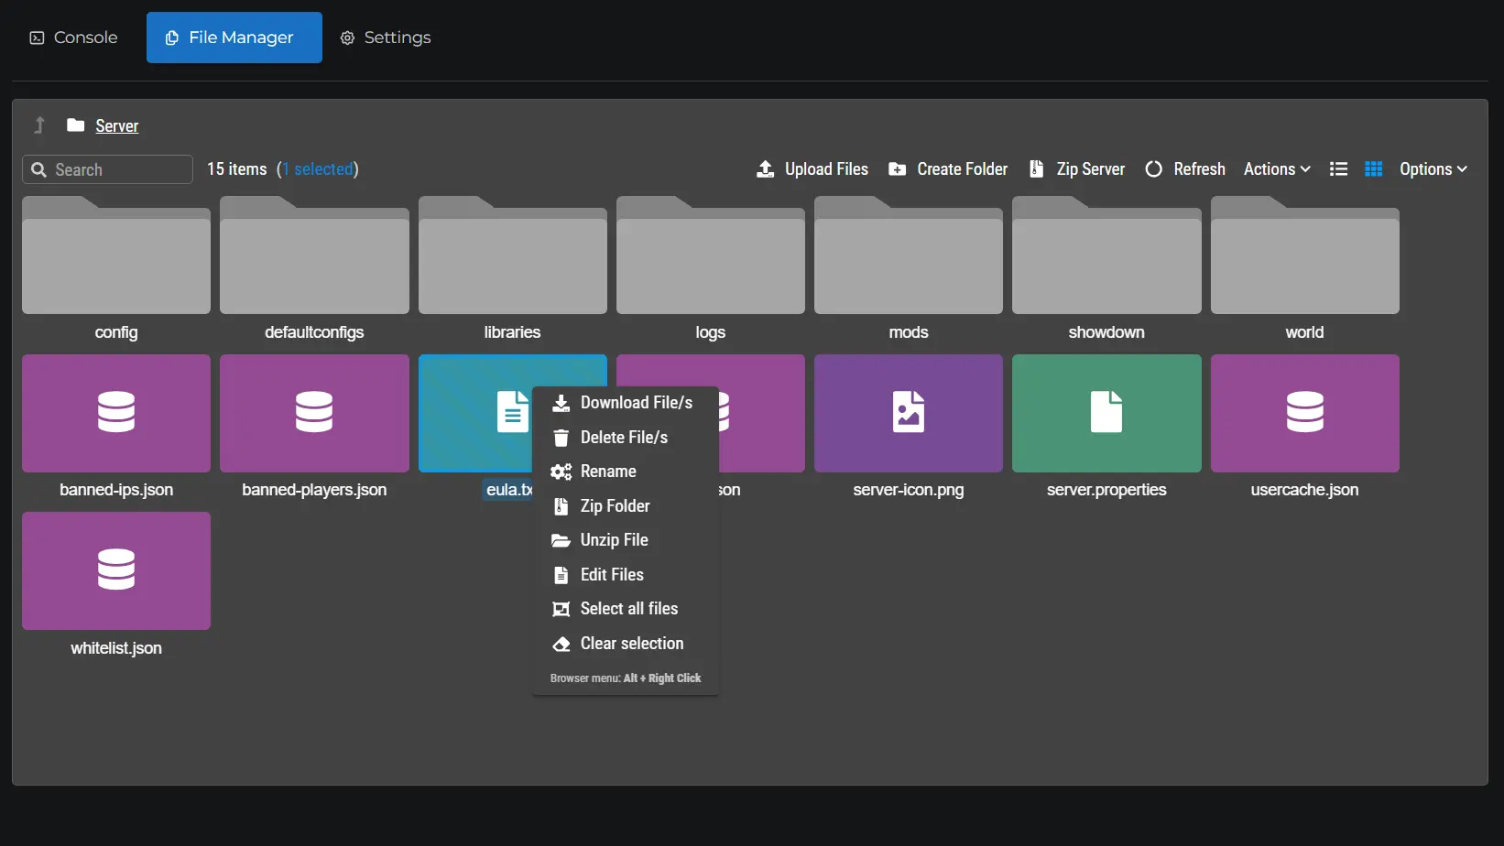Click the search magnifier icon
This screenshot has height=846, width=1504.
(39, 169)
